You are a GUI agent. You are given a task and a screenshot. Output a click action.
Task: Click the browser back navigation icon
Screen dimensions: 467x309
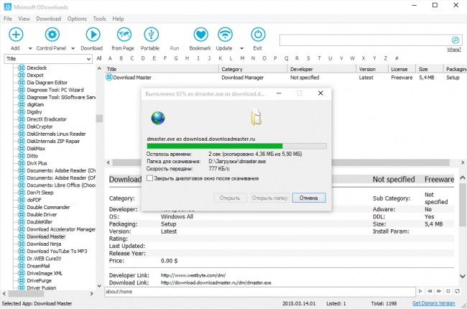click(x=430, y=291)
